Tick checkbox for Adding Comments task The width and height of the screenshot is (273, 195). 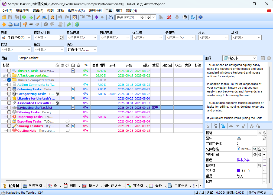[x=9, y=85]
